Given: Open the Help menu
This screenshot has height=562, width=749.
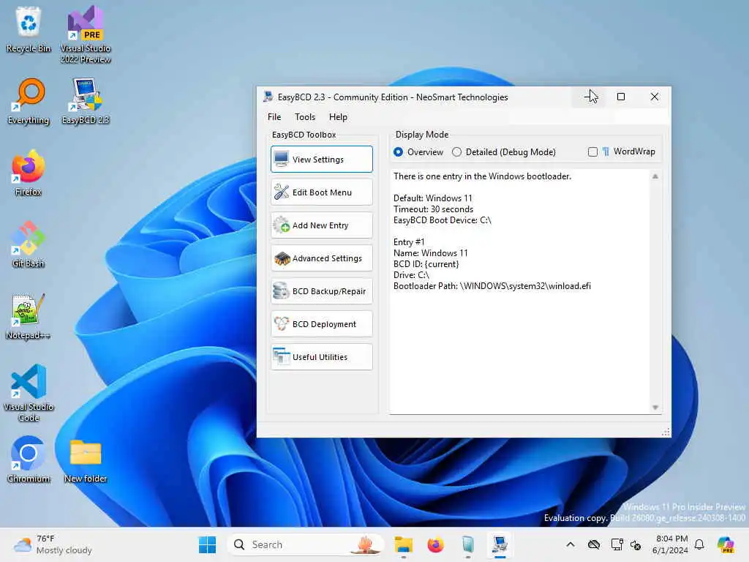Looking at the screenshot, I should [x=338, y=117].
